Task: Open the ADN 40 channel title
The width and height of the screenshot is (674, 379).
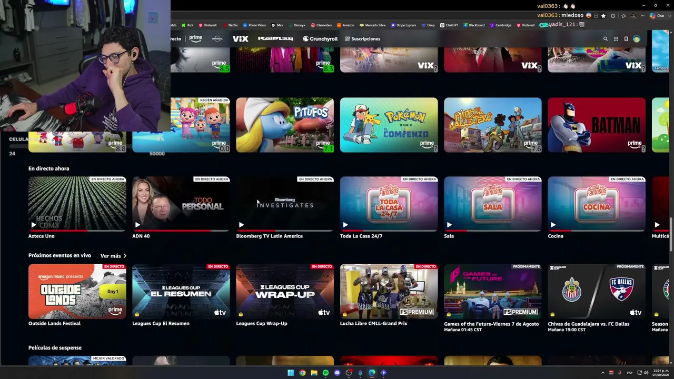Action: click(x=141, y=236)
